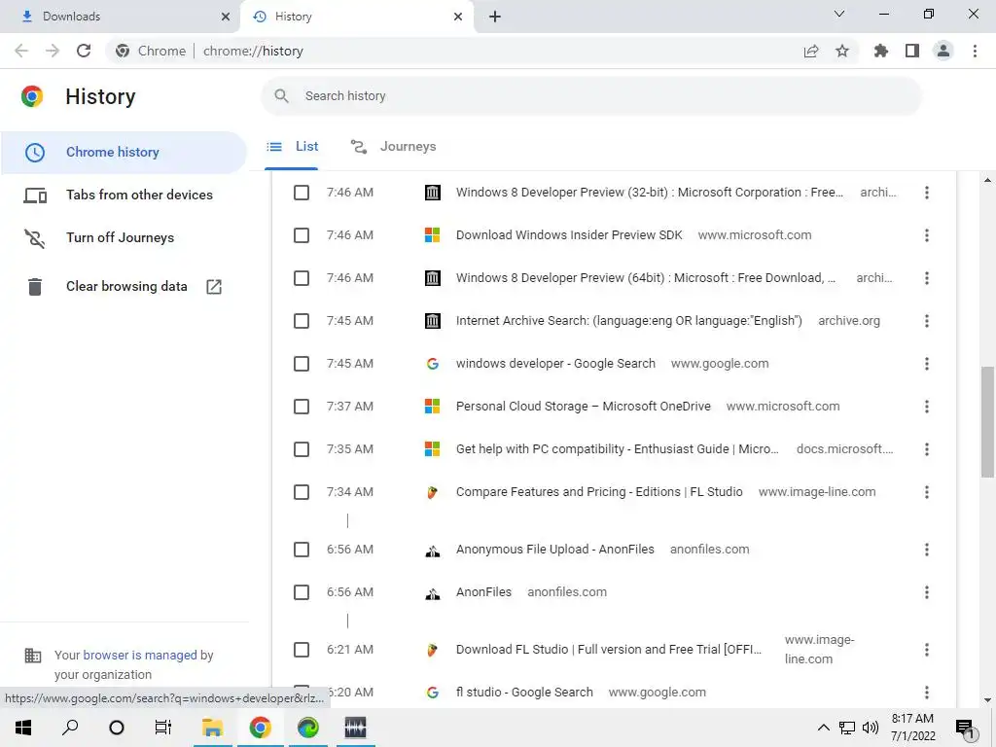The height and width of the screenshot is (747, 996).
Task: Open actions menu for Download Windows Insider Preview SDK
Action: click(x=927, y=235)
